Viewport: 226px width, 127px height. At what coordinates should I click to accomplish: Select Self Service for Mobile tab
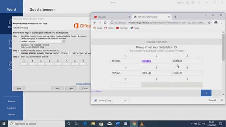[x=151, y=17]
